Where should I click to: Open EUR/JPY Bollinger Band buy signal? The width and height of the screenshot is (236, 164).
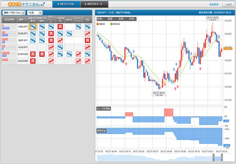(x=51, y=34)
